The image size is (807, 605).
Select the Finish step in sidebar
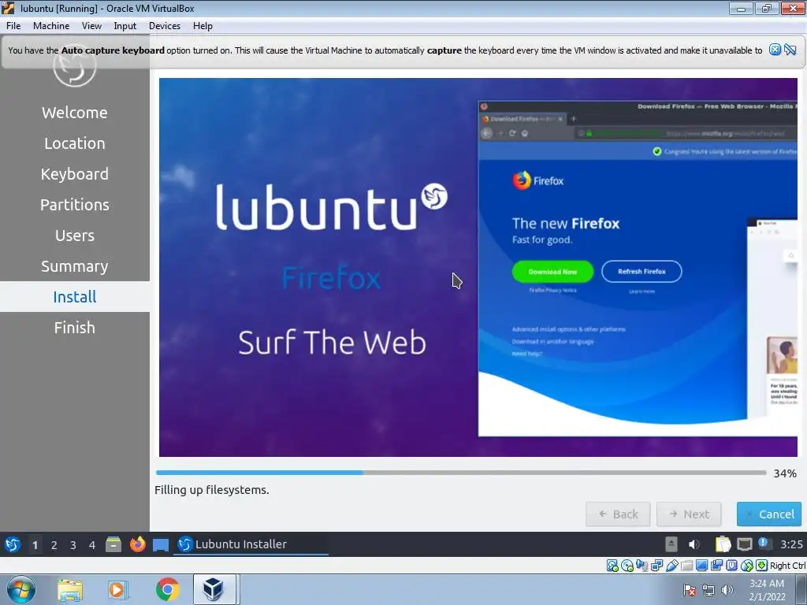pyautogui.click(x=75, y=328)
